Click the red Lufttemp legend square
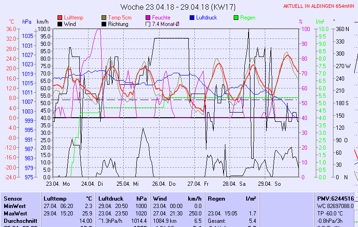Screen dimensions: 358x227 click(60, 18)
